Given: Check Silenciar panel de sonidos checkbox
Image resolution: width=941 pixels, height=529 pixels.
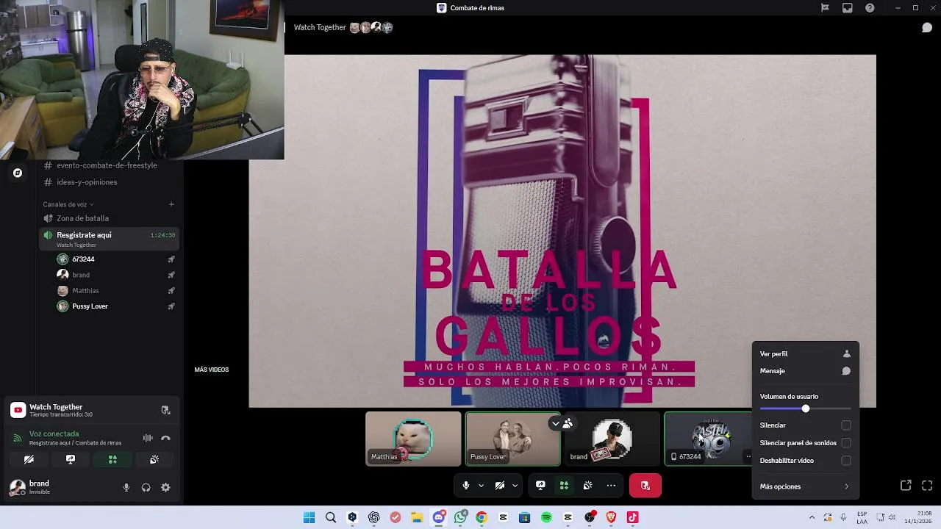Looking at the screenshot, I should click(x=846, y=443).
